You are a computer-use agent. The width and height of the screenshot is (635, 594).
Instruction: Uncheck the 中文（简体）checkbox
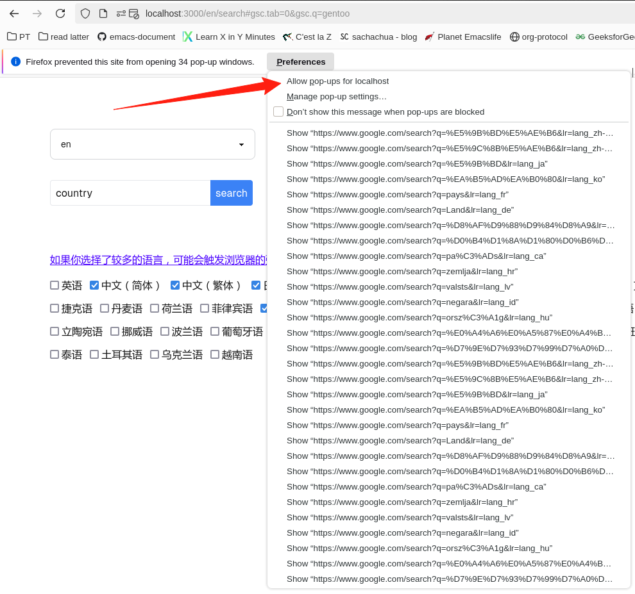pyautogui.click(x=94, y=285)
